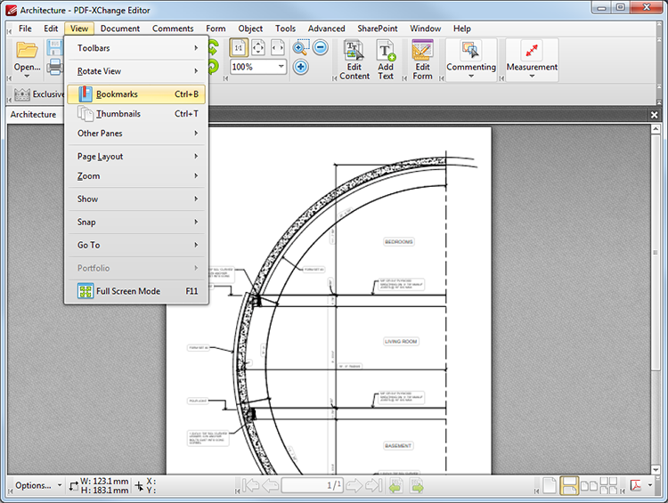Click the page number input field
This screenshot has width=668, height=503.
[x=312, y=485]
